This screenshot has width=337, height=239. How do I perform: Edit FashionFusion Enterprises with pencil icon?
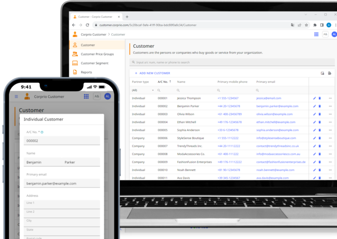tap(315, 162)
